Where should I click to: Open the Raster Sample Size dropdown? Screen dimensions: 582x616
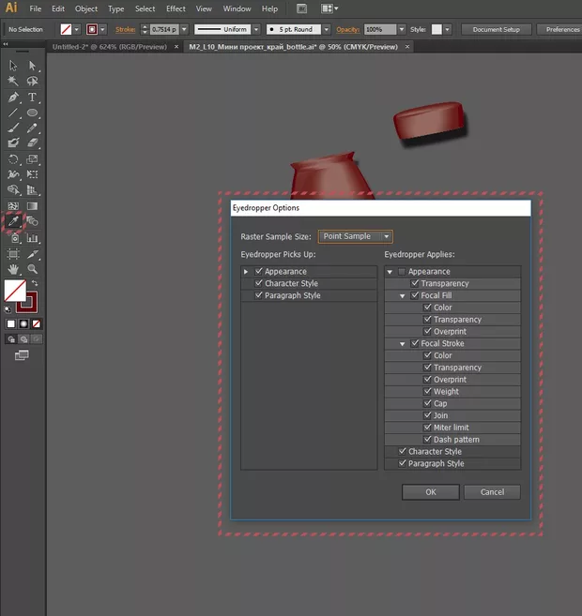(x=356, y=236)
